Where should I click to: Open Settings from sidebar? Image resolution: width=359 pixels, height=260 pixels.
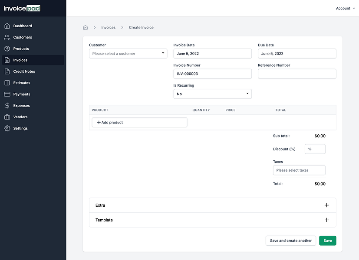(x=33, y=128)
